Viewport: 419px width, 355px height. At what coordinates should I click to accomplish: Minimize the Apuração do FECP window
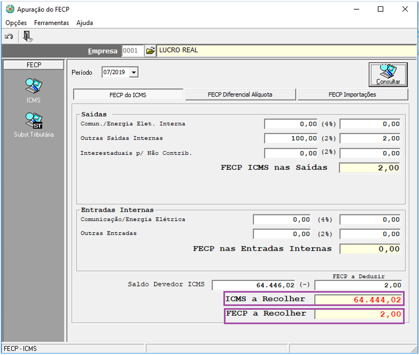point(357,9)
